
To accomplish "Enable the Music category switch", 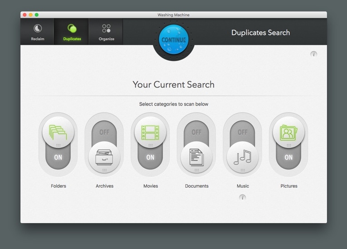I will [x=243, y=145].
